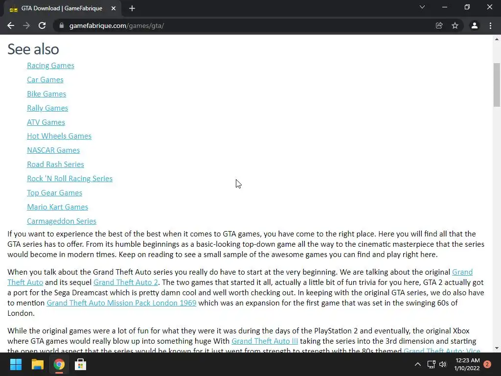
Task: Click the original Grand Theft Auto link
Action: tap(462, 272)
